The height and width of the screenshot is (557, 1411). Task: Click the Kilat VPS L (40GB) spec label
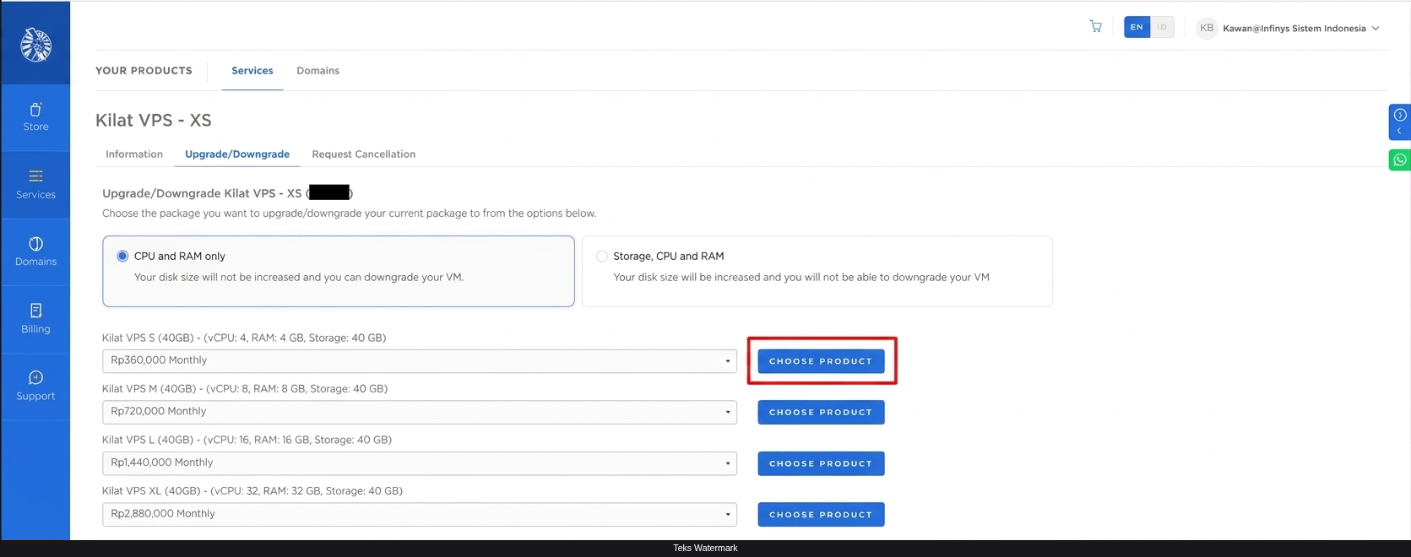pyautogui.click(x=247, y=440)
